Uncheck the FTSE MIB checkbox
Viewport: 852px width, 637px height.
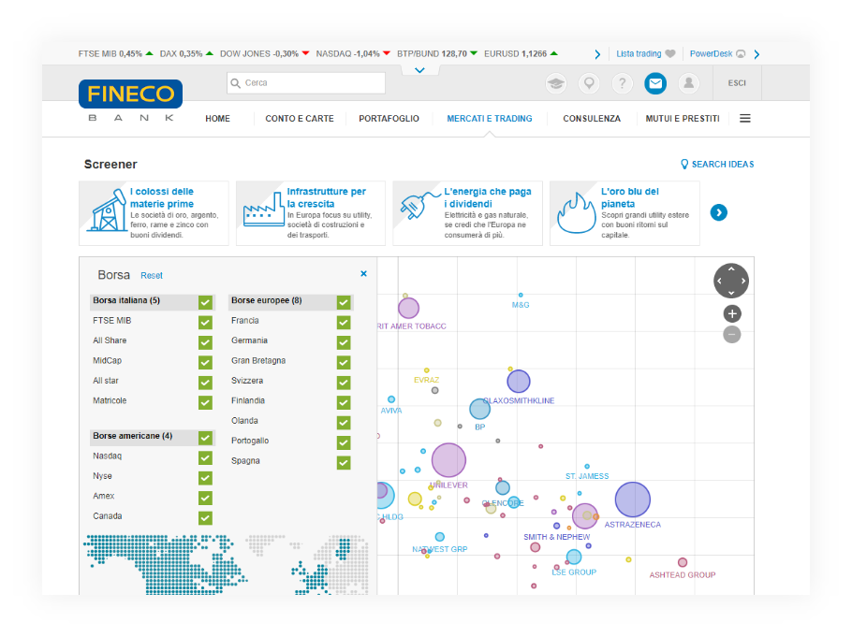tap(205, 323)
